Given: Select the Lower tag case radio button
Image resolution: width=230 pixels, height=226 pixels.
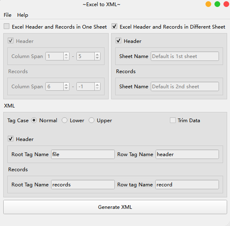Looking at the screenshot, I should (65, 120).
